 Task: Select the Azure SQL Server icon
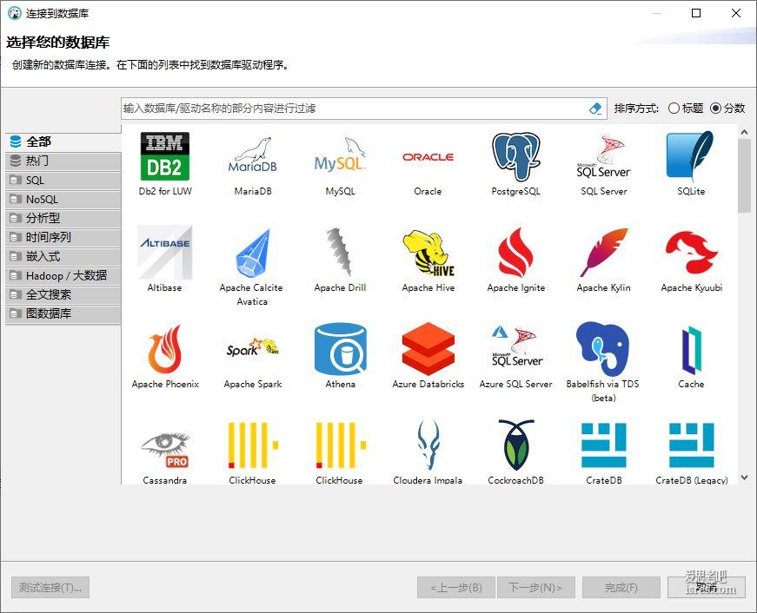515,347
